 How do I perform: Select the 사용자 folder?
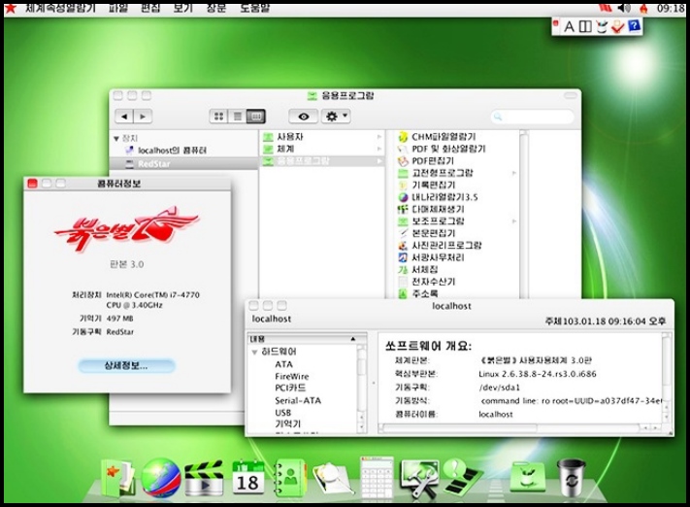[290, 137]
